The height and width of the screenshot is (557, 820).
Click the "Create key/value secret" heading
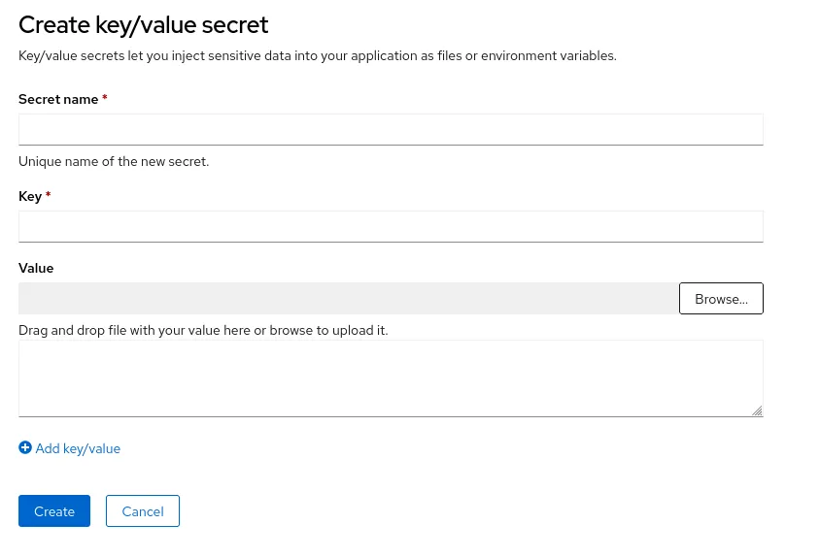click(x=144, y=25)
